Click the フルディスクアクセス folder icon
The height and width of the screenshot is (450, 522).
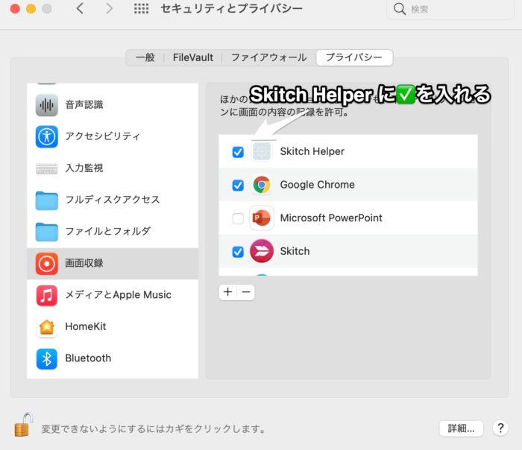[46, 200]
